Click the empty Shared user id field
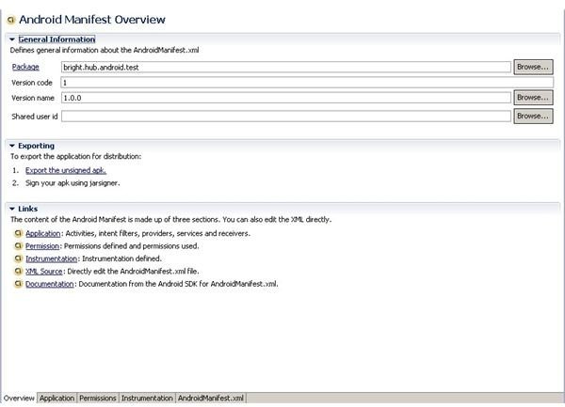Image resolution: width=565 pixels, height=407 pixels. point(286,117)
